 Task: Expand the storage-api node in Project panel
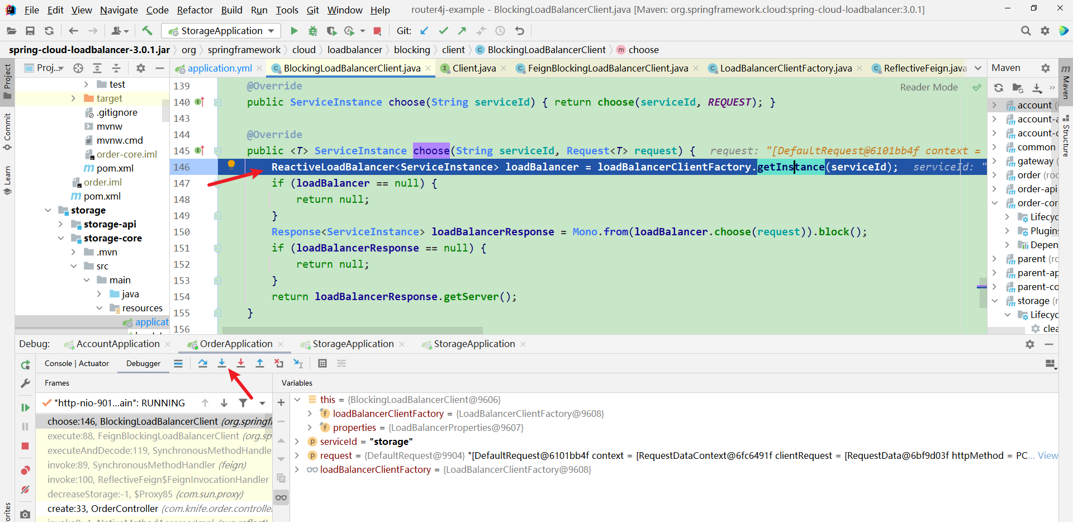click(61, 224)
